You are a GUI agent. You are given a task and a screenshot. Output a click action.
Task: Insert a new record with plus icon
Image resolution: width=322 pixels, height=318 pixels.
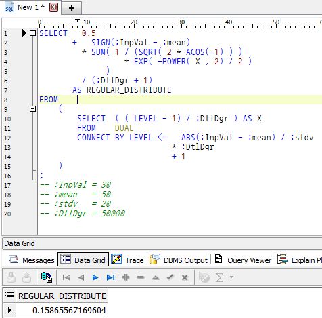click(126, 277)
